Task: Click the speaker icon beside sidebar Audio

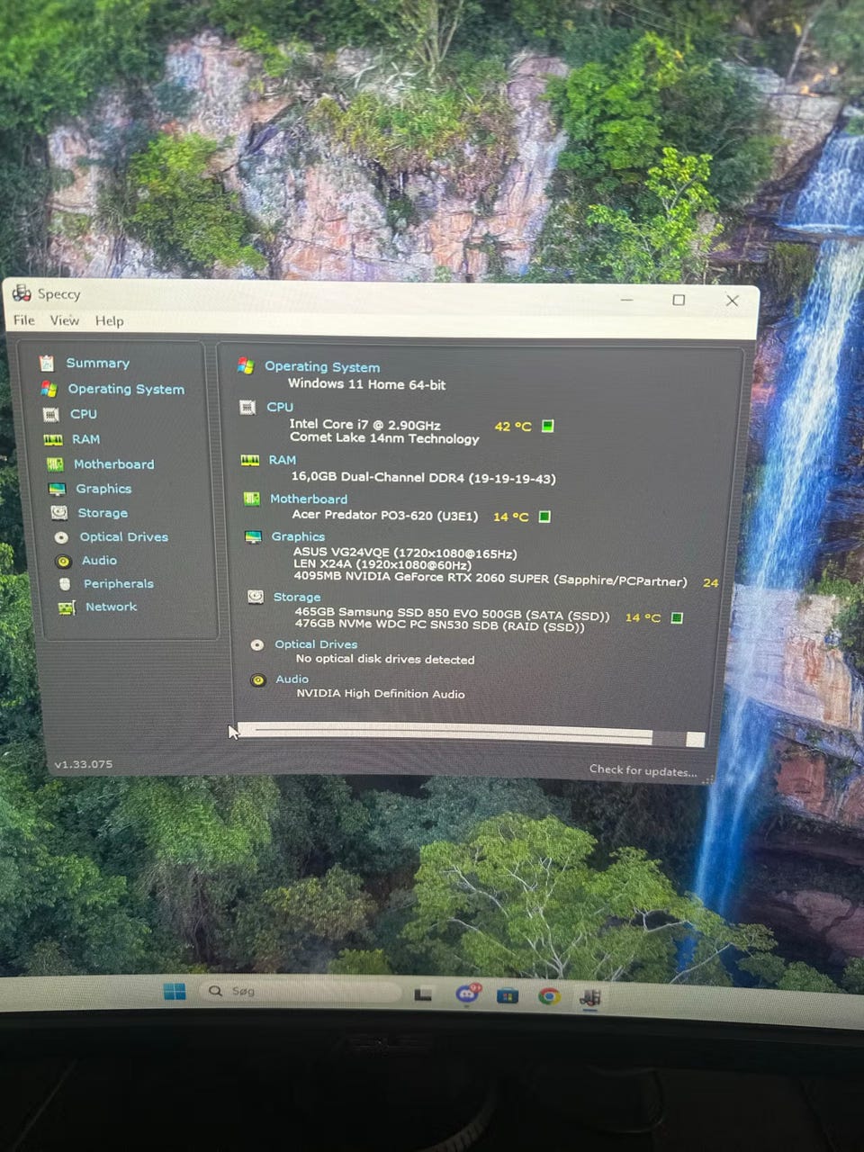Action: click(x=63, y=561)
